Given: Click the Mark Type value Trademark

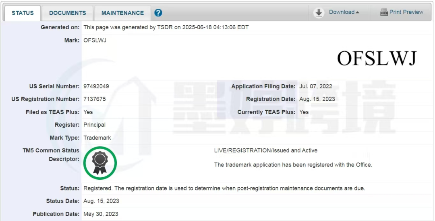Looking at the screenshot, I should [x=97, y=138].
